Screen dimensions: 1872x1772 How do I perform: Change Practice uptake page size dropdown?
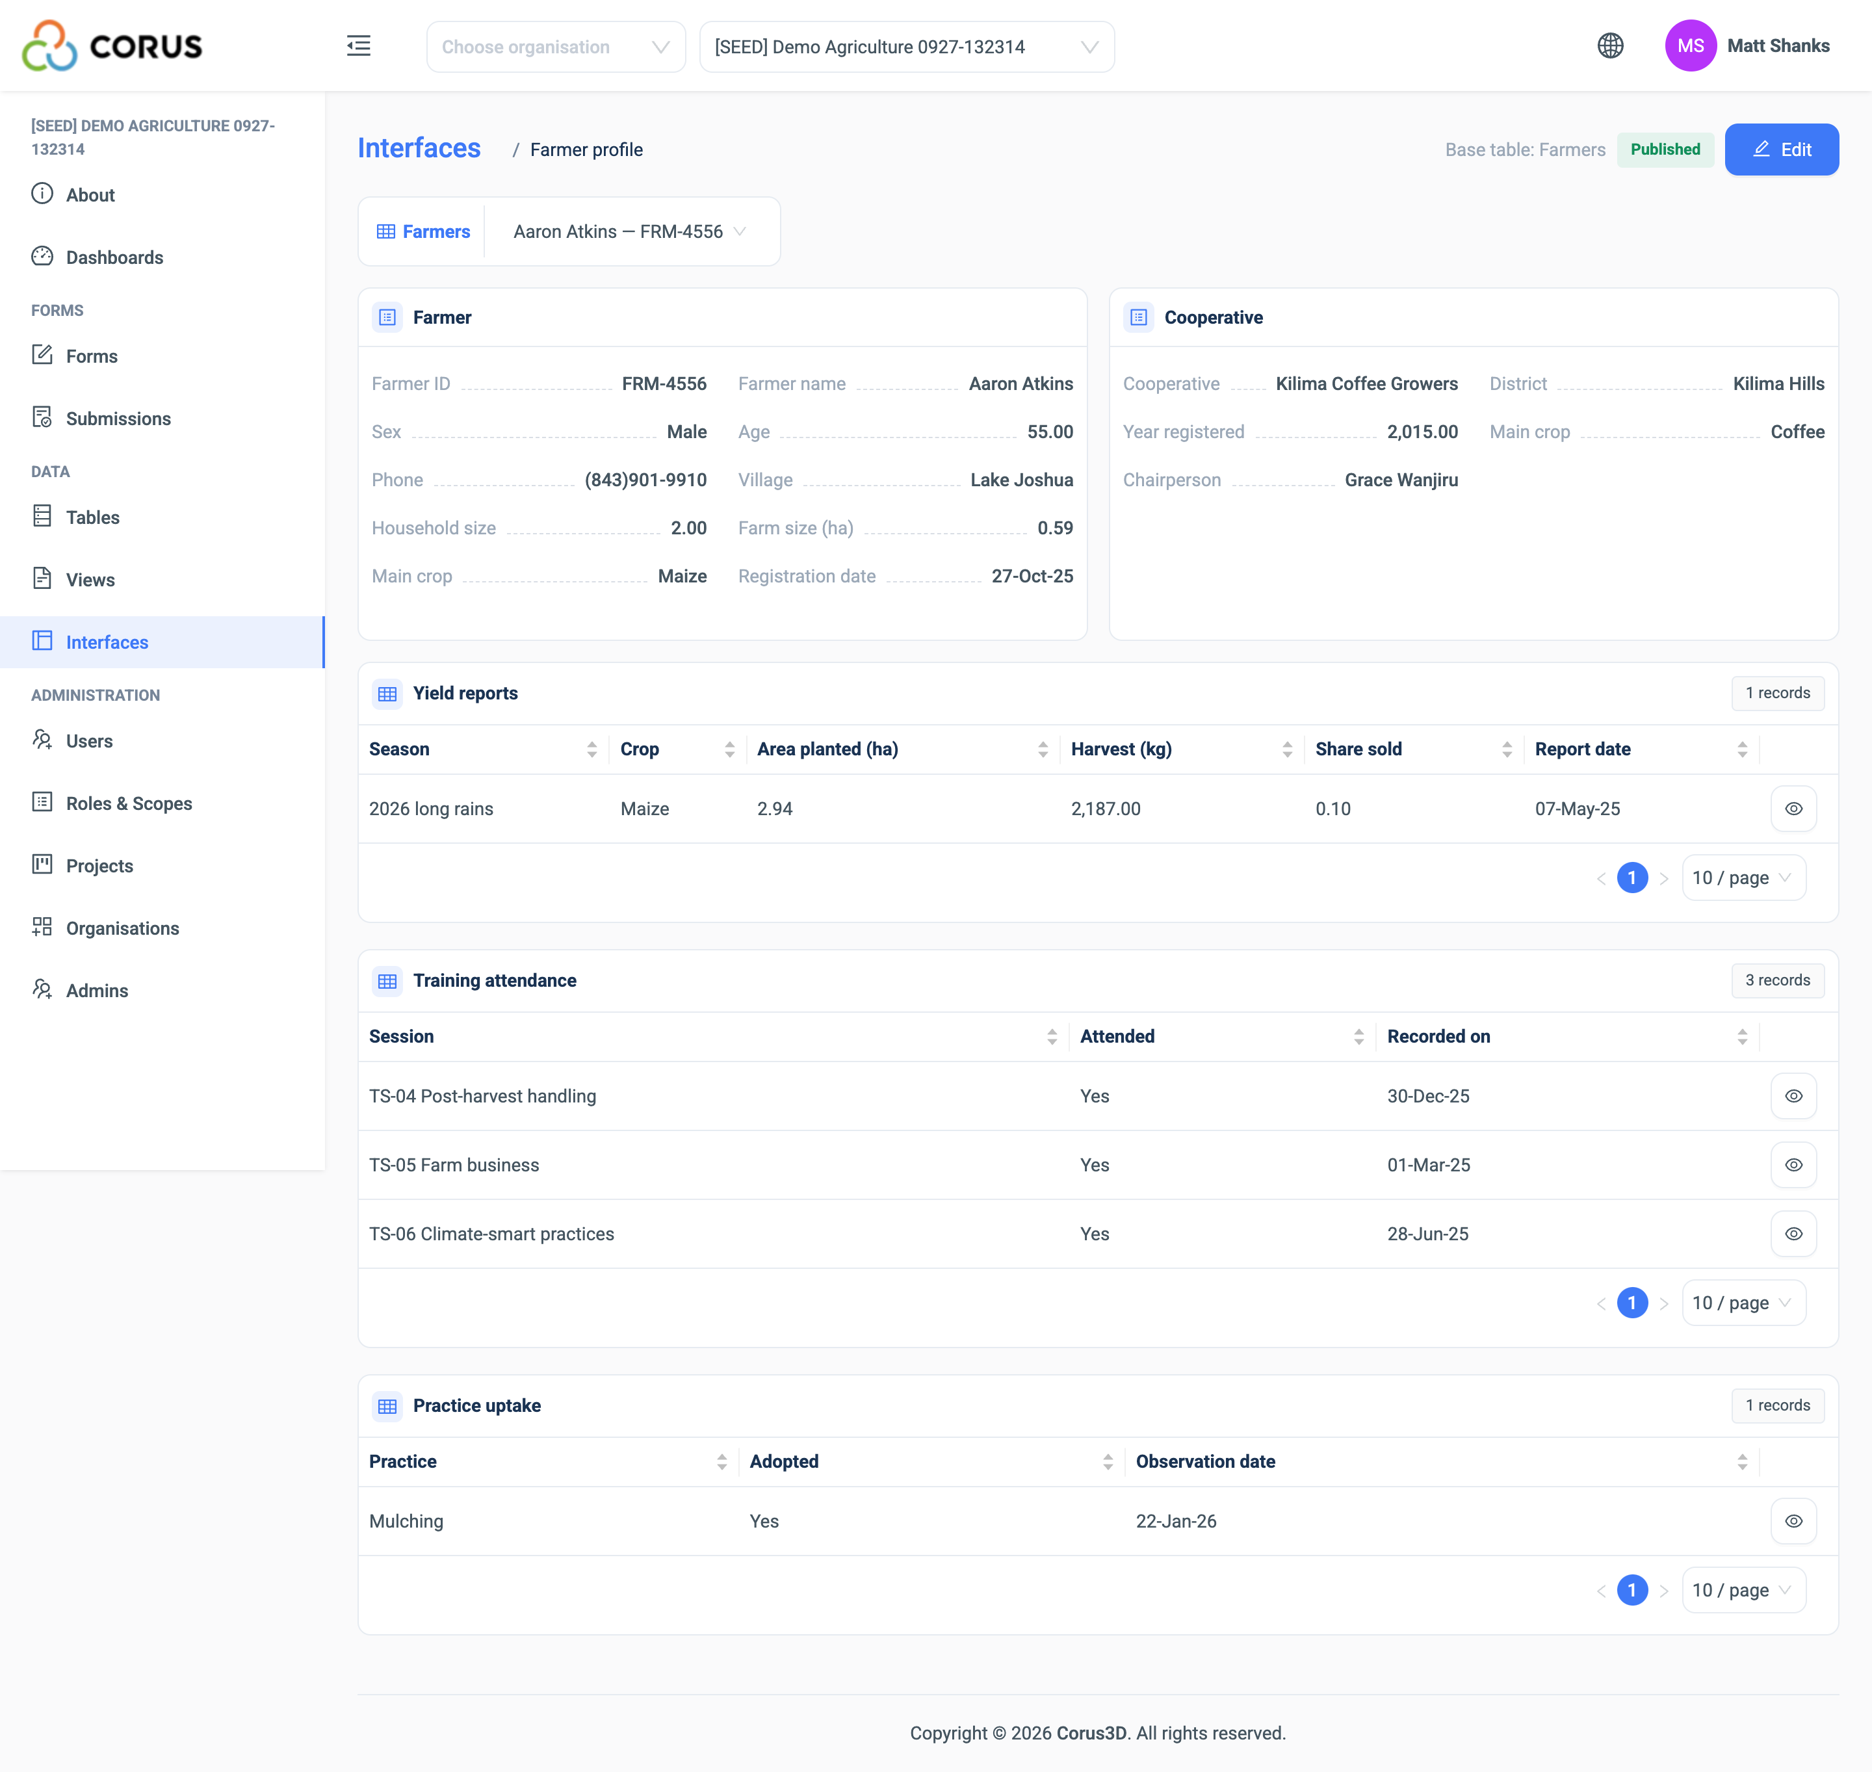click(x=1743, y=1590)
